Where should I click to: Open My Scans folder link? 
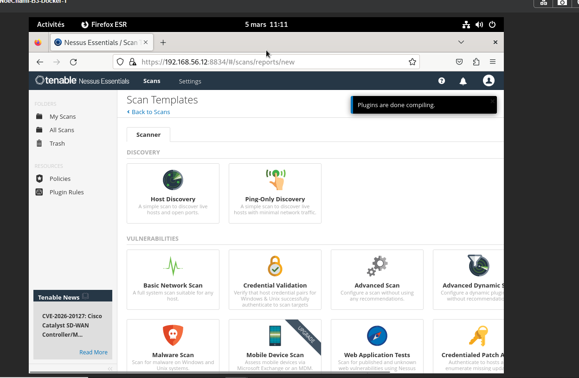63,116
